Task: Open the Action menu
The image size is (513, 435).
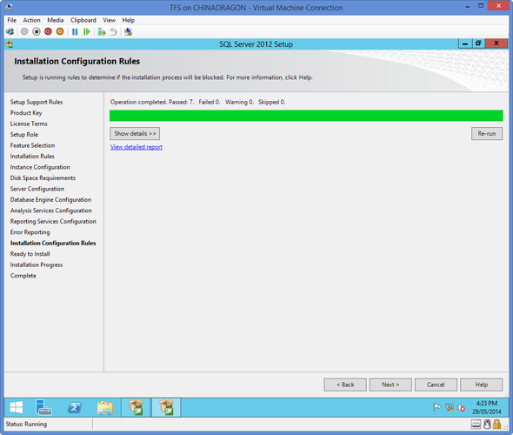Action: (x=31, y=20)
